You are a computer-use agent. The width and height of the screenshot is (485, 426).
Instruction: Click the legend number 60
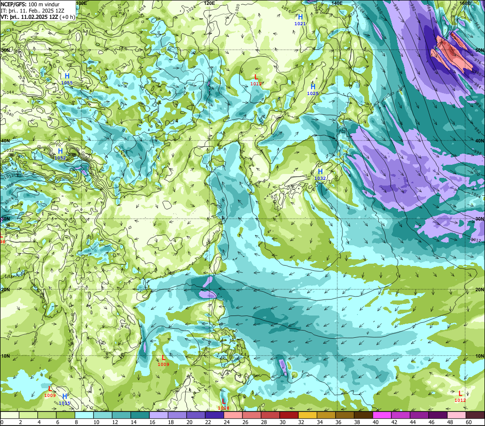pos(469,422)
